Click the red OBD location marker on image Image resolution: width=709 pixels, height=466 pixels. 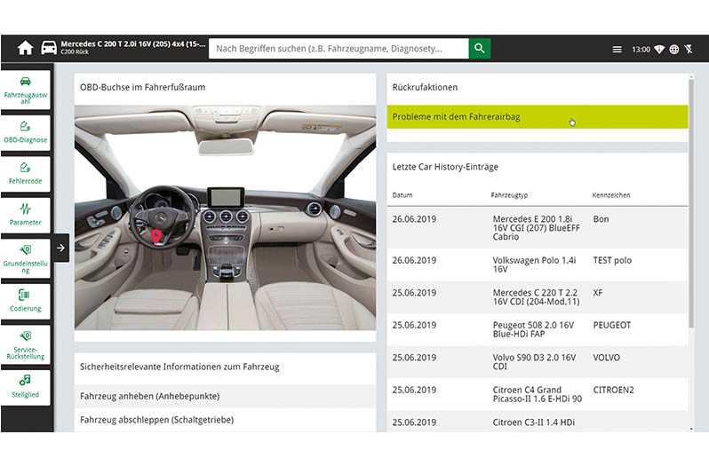click(x=156, y=236)
